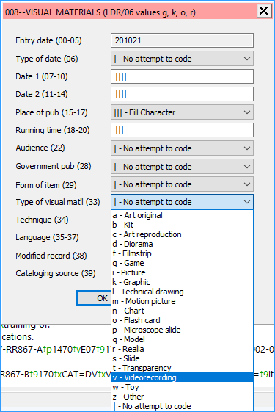Viewport: 275px width, 412px height.
Task: Click the OK button
Action: coord(94,298)
